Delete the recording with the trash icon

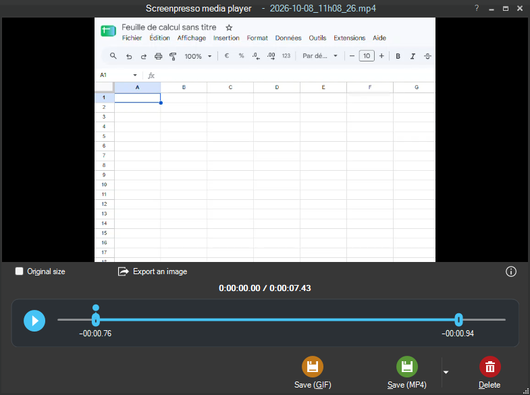click(x=489, y=372)
